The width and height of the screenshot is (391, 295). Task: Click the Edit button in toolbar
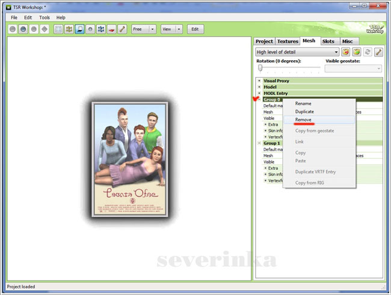195,29
